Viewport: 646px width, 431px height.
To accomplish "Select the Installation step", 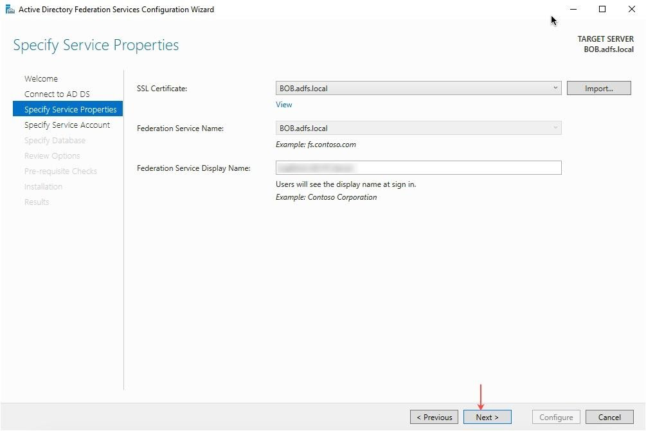I will [x=43, y=186].
